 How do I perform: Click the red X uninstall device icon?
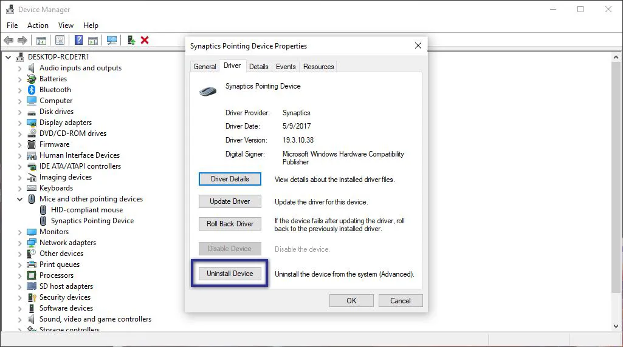tap(145, 40)
